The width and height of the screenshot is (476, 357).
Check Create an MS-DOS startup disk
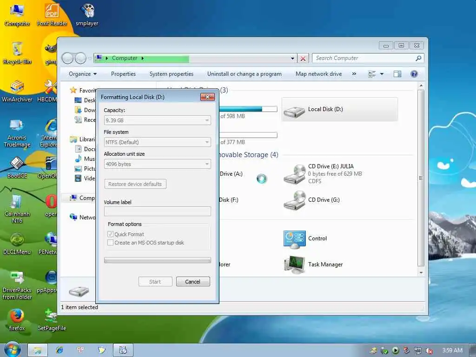(111, 242)
